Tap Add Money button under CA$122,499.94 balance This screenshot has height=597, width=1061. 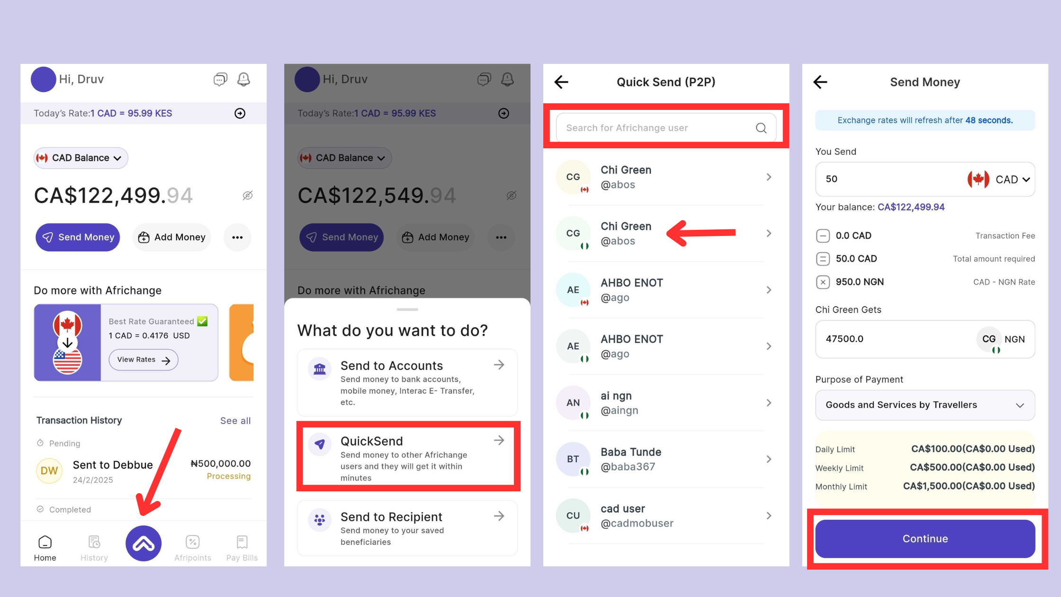point(171,237)
